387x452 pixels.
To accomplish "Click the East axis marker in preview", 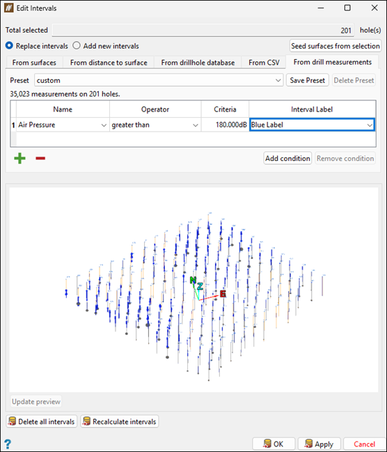I will tap(223, 294).
